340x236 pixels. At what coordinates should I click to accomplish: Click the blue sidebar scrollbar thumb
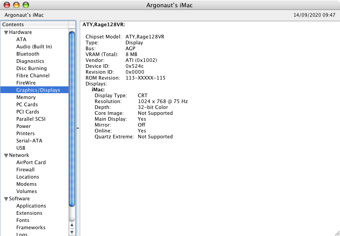72,118
